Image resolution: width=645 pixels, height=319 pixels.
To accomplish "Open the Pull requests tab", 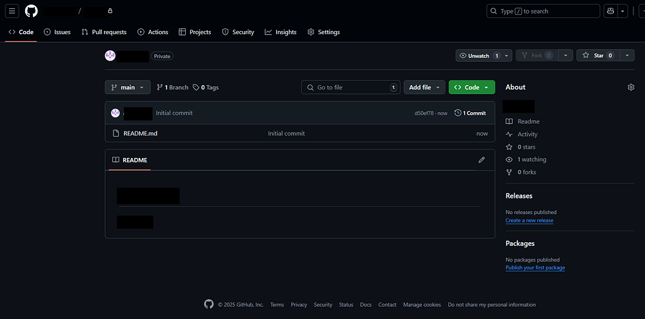I will pyautogui.click(x=104, y=32).
